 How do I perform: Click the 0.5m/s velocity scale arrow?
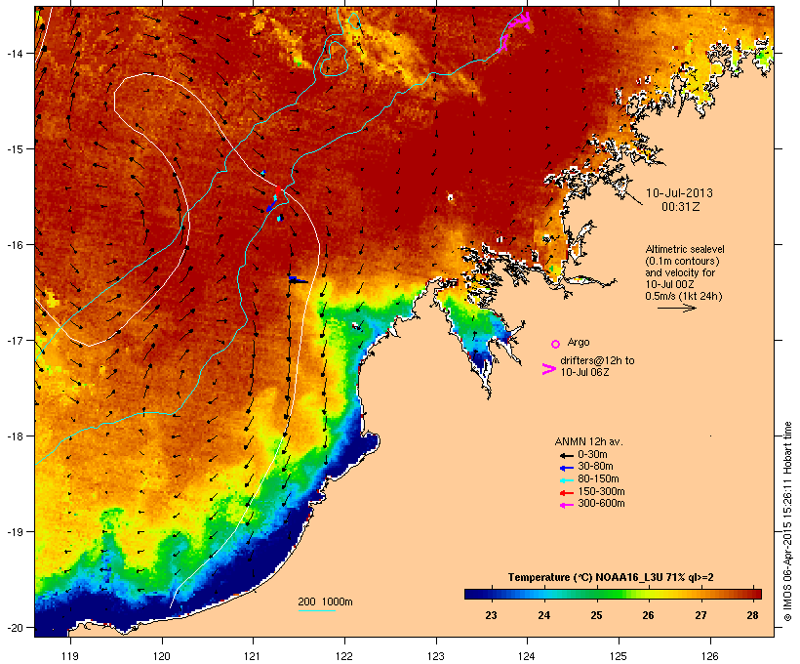pyautogui.click(x=676, y=308)
